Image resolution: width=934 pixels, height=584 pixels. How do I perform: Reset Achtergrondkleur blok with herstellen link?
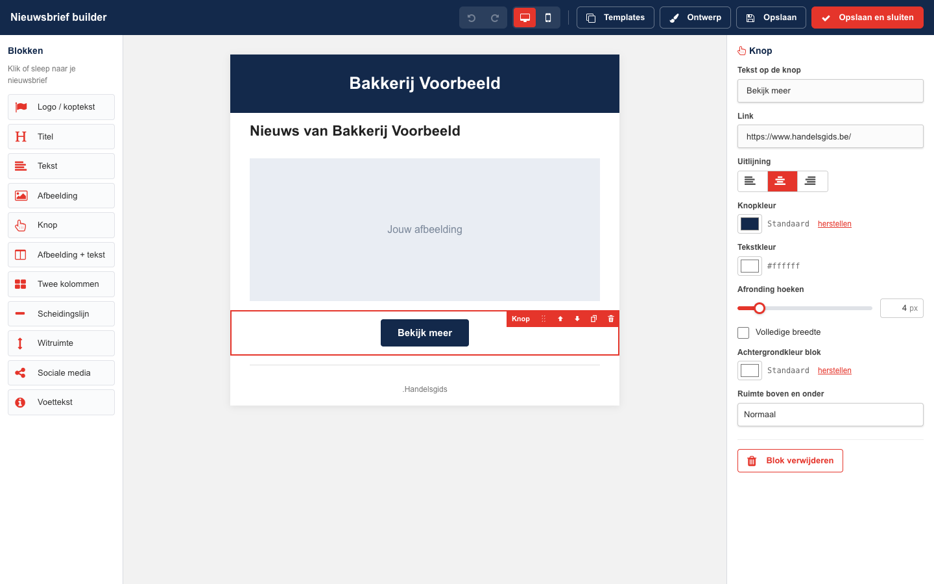tap(835, 371)
